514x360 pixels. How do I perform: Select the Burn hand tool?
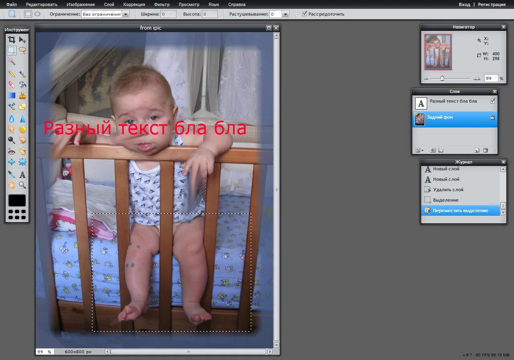point(23,140)
